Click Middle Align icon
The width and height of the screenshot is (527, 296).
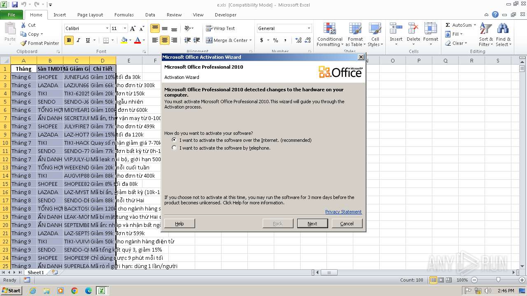coord(165,28)
